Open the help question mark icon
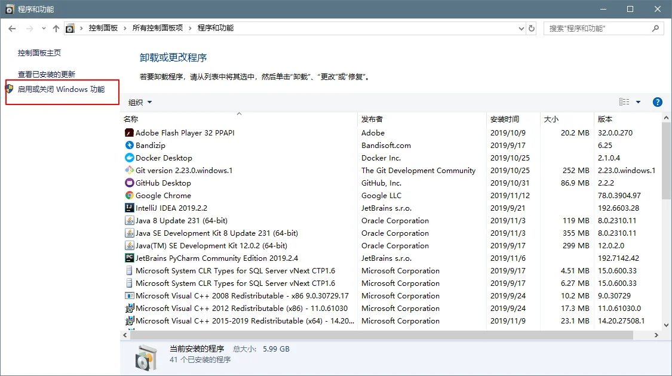Screen dimensions: 672x376 658,102
